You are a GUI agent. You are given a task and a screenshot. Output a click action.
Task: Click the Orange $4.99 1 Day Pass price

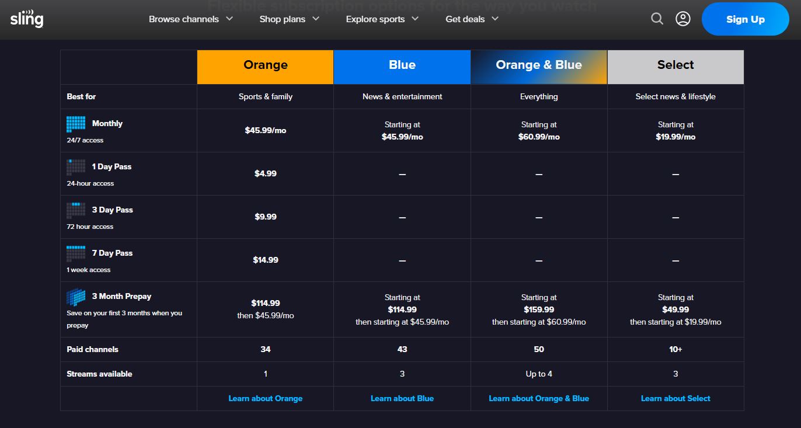coord(266,173)
